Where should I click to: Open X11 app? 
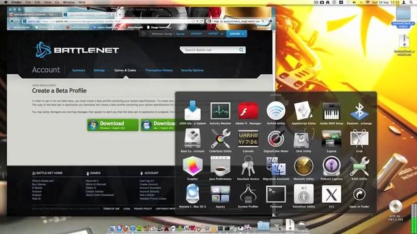click(332, 194)
